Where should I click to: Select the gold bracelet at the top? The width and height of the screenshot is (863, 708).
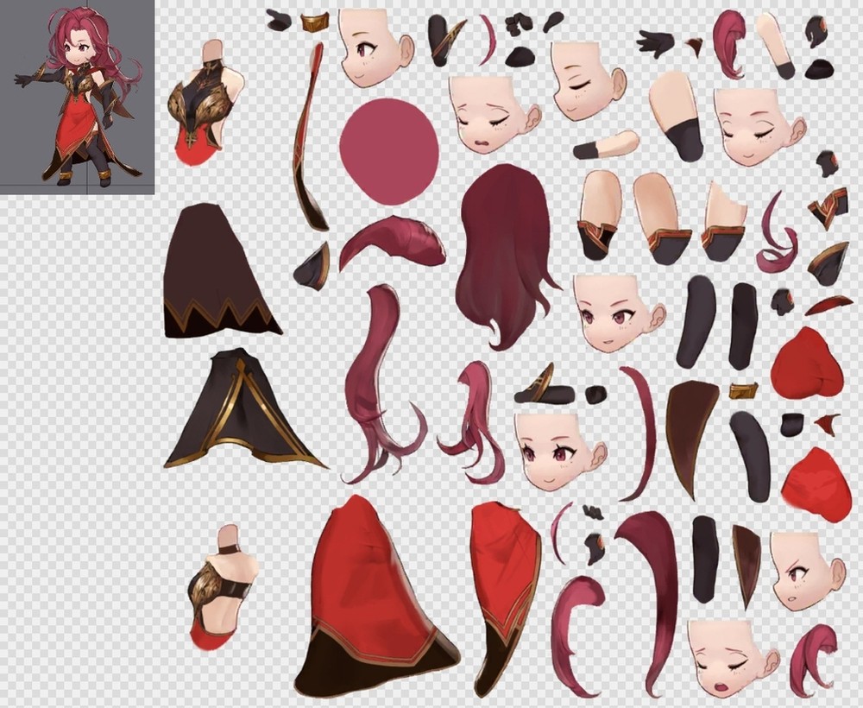314,22
